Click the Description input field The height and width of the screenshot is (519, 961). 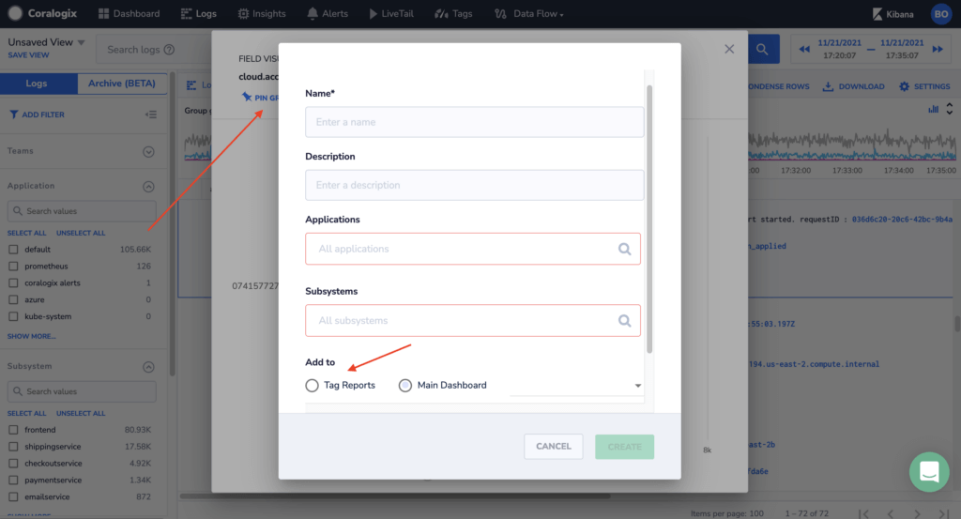474,185
